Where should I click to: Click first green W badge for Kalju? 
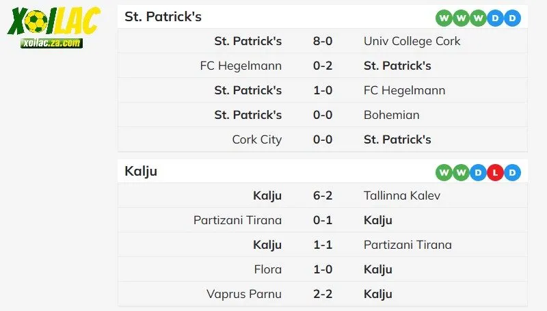444,172
